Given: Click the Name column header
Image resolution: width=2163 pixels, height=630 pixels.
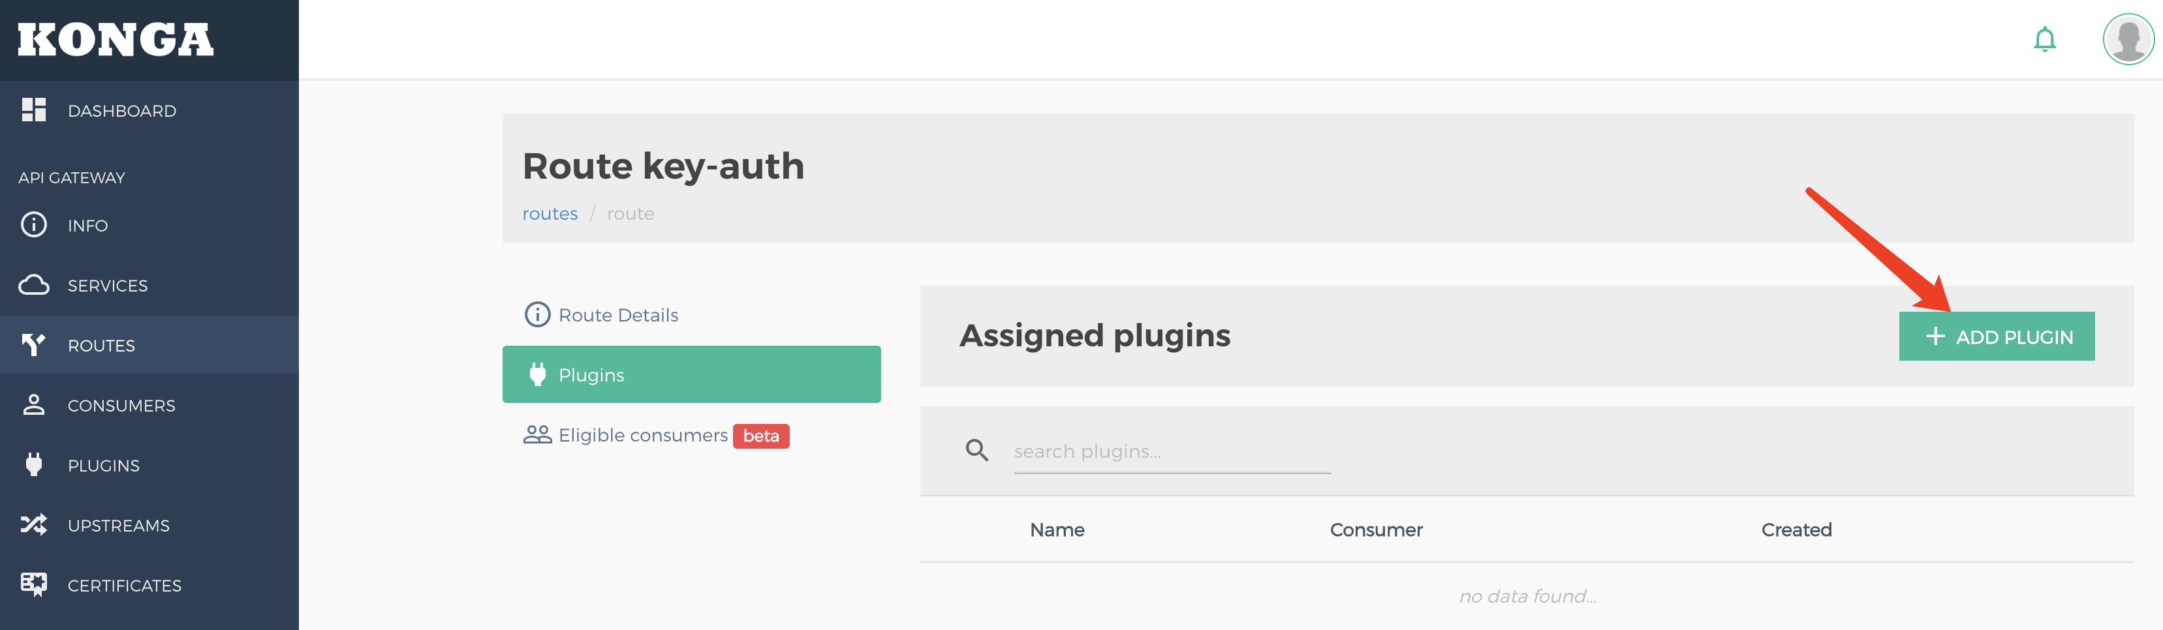Looking at the screenshot, I should (1056, 530).
